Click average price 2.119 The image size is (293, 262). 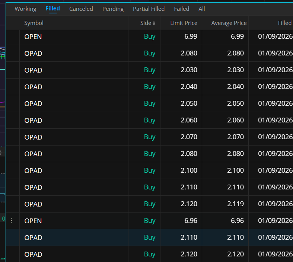pyautogui.click(x=235, y=204)
